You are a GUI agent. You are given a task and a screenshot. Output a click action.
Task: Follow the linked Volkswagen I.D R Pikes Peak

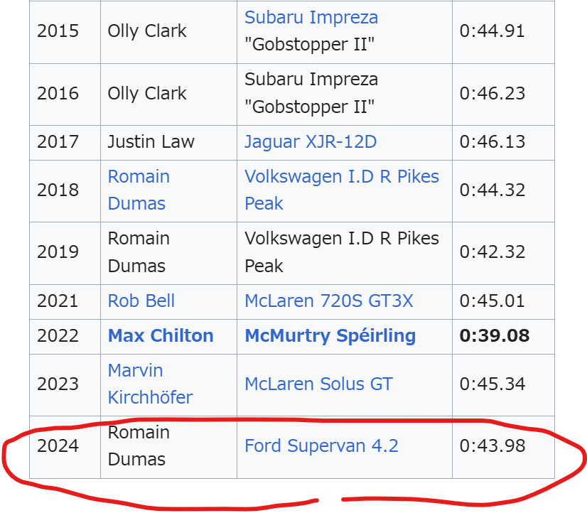point(341,190)
